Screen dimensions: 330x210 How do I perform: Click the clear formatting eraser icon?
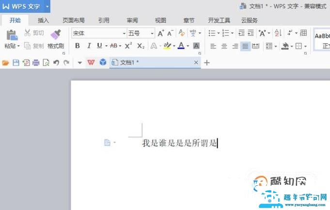(x=182, y=32)
